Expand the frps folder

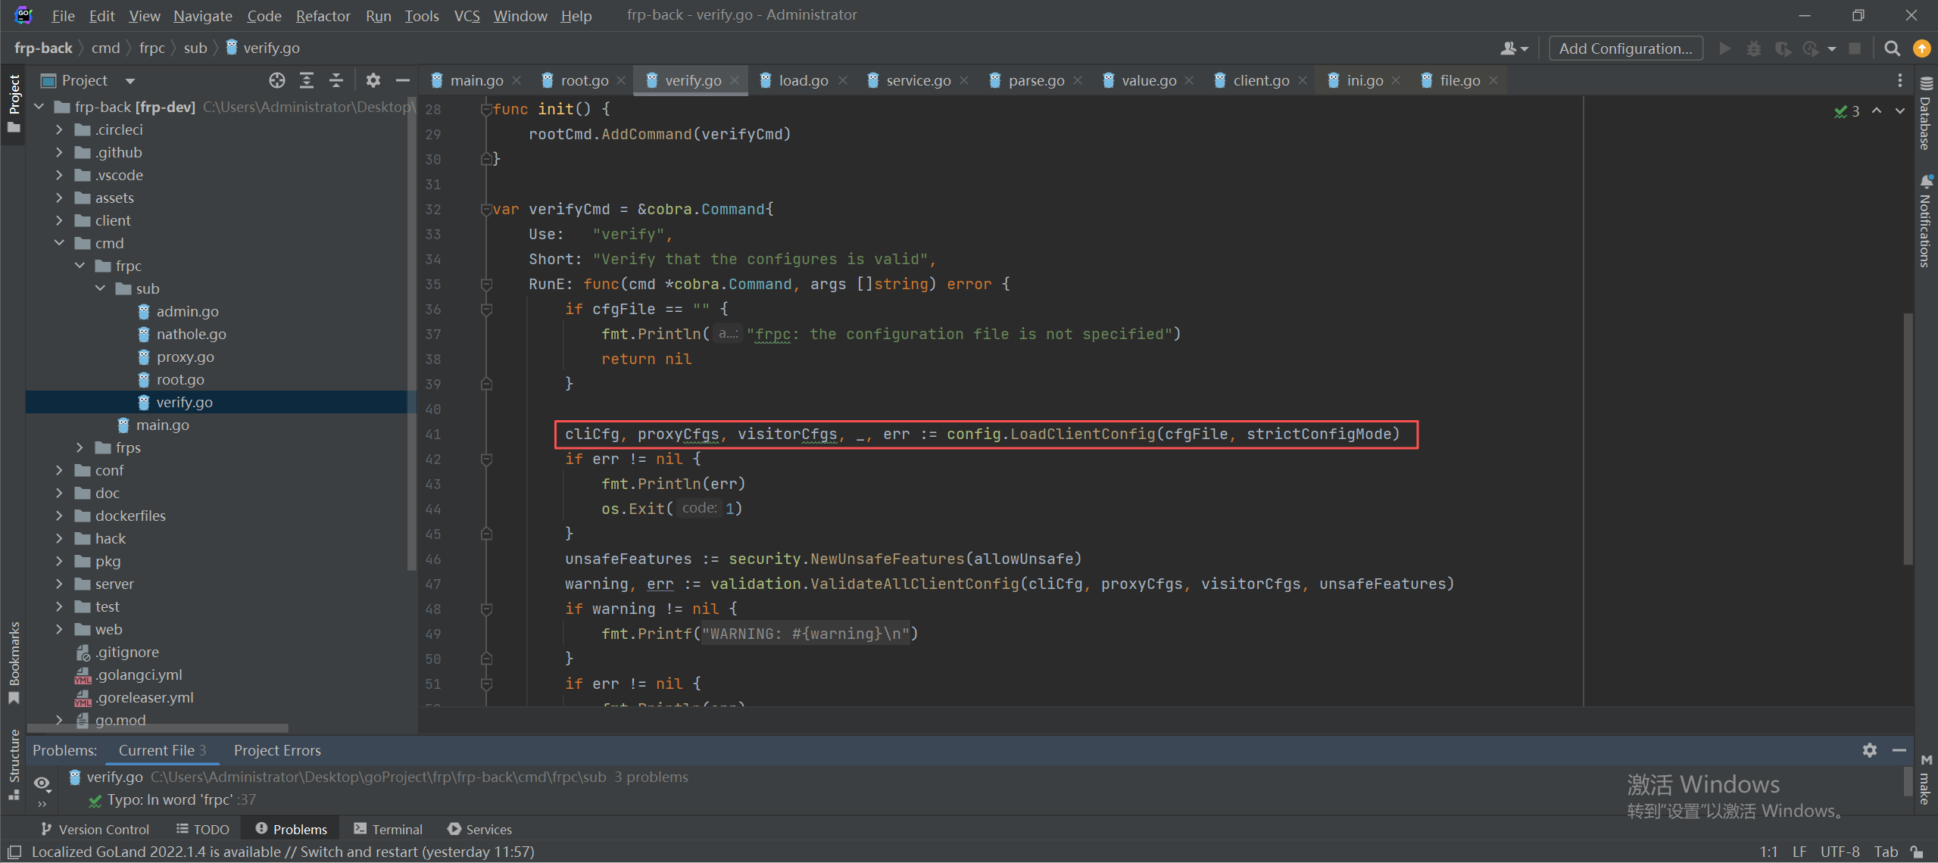pos(80,447)
